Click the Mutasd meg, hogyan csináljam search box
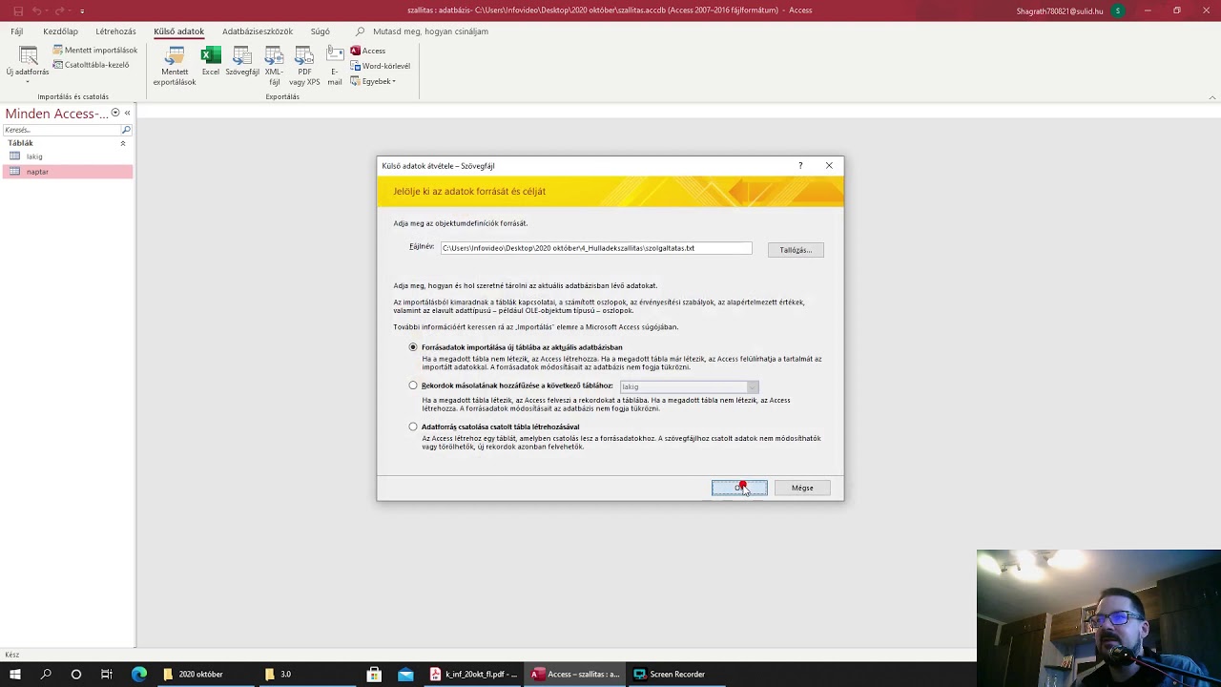Screen dimensions: 1221x687 (430, 31)
